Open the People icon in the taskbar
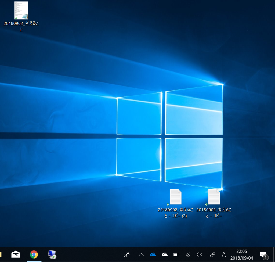 [127, 254]
